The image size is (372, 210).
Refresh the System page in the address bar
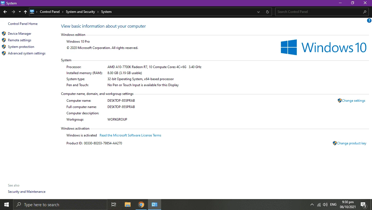coord(267,12)
